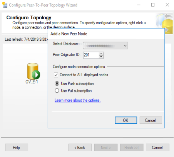Select the Use Push subscription option
This screenshot has height=157, width=174.
[57, 84]
